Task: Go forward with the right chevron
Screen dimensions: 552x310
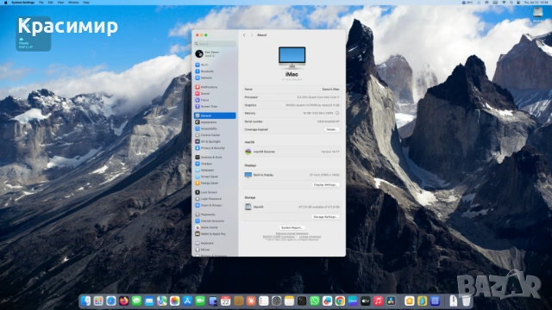Action: (252, 35)
